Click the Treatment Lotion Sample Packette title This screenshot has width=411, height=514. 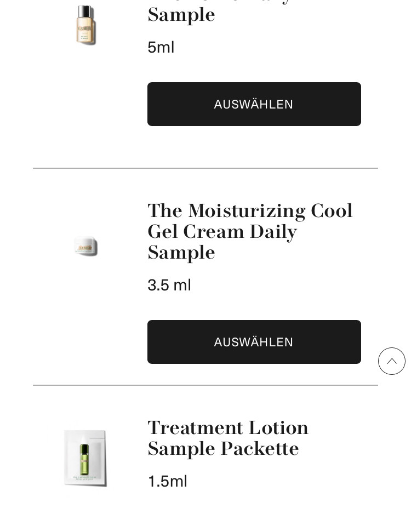point(228,438)
